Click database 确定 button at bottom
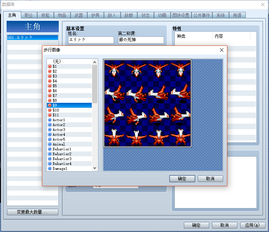Viewport: 269px width, 232px height. tap(196, 225)
